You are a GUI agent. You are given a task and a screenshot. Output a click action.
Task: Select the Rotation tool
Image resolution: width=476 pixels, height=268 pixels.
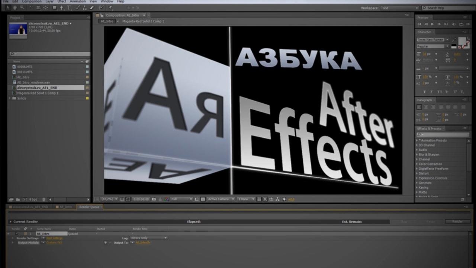click(x=31, y=7)
